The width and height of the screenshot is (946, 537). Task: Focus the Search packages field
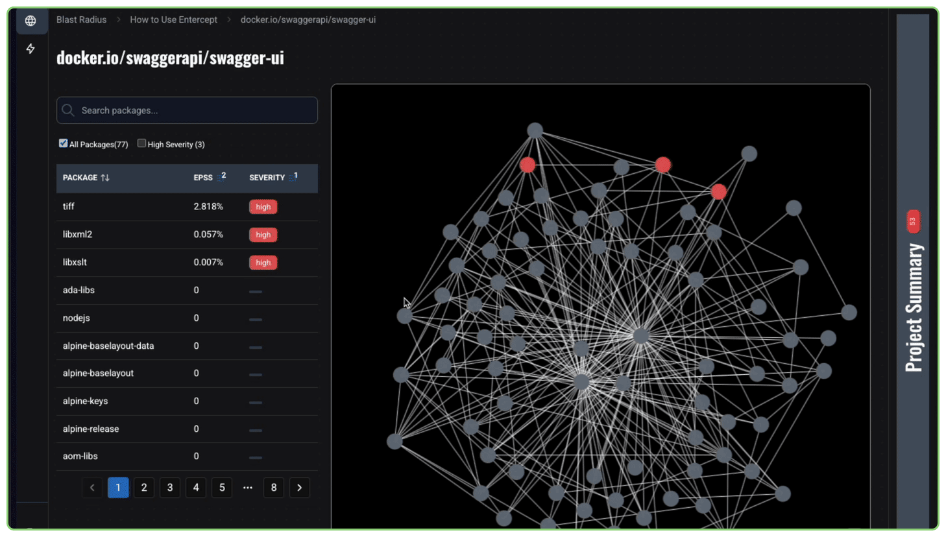tap(187, 110)
